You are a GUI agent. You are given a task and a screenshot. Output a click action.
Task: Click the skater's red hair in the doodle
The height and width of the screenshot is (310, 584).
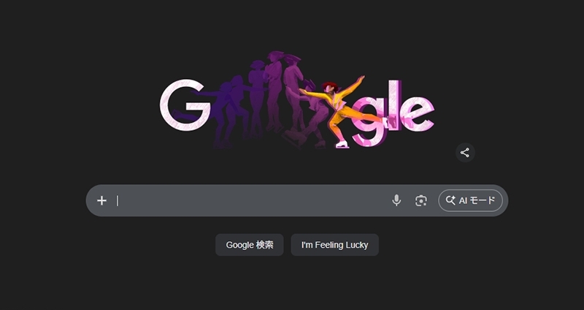coord(330,86)
